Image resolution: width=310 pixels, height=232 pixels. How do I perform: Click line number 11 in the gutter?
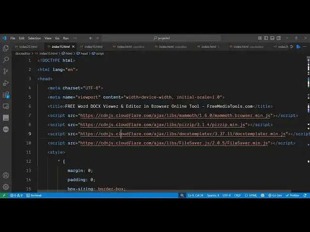29,152
